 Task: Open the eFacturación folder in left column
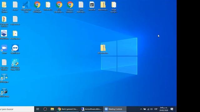pyautogui.click(x=15, y=35)
